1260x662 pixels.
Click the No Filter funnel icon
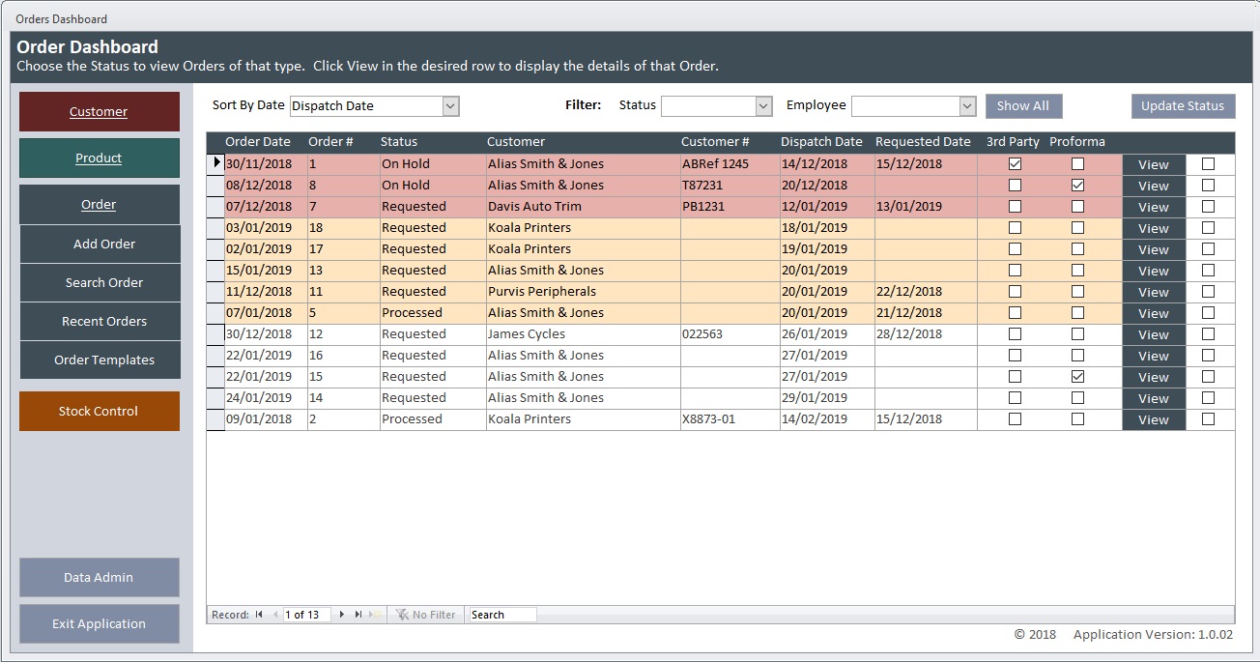[x=402, y=614]
